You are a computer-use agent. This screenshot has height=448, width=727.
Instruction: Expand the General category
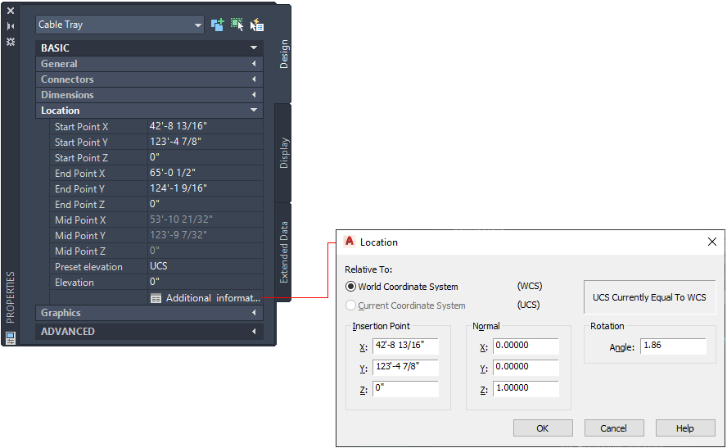pos(149,64)
